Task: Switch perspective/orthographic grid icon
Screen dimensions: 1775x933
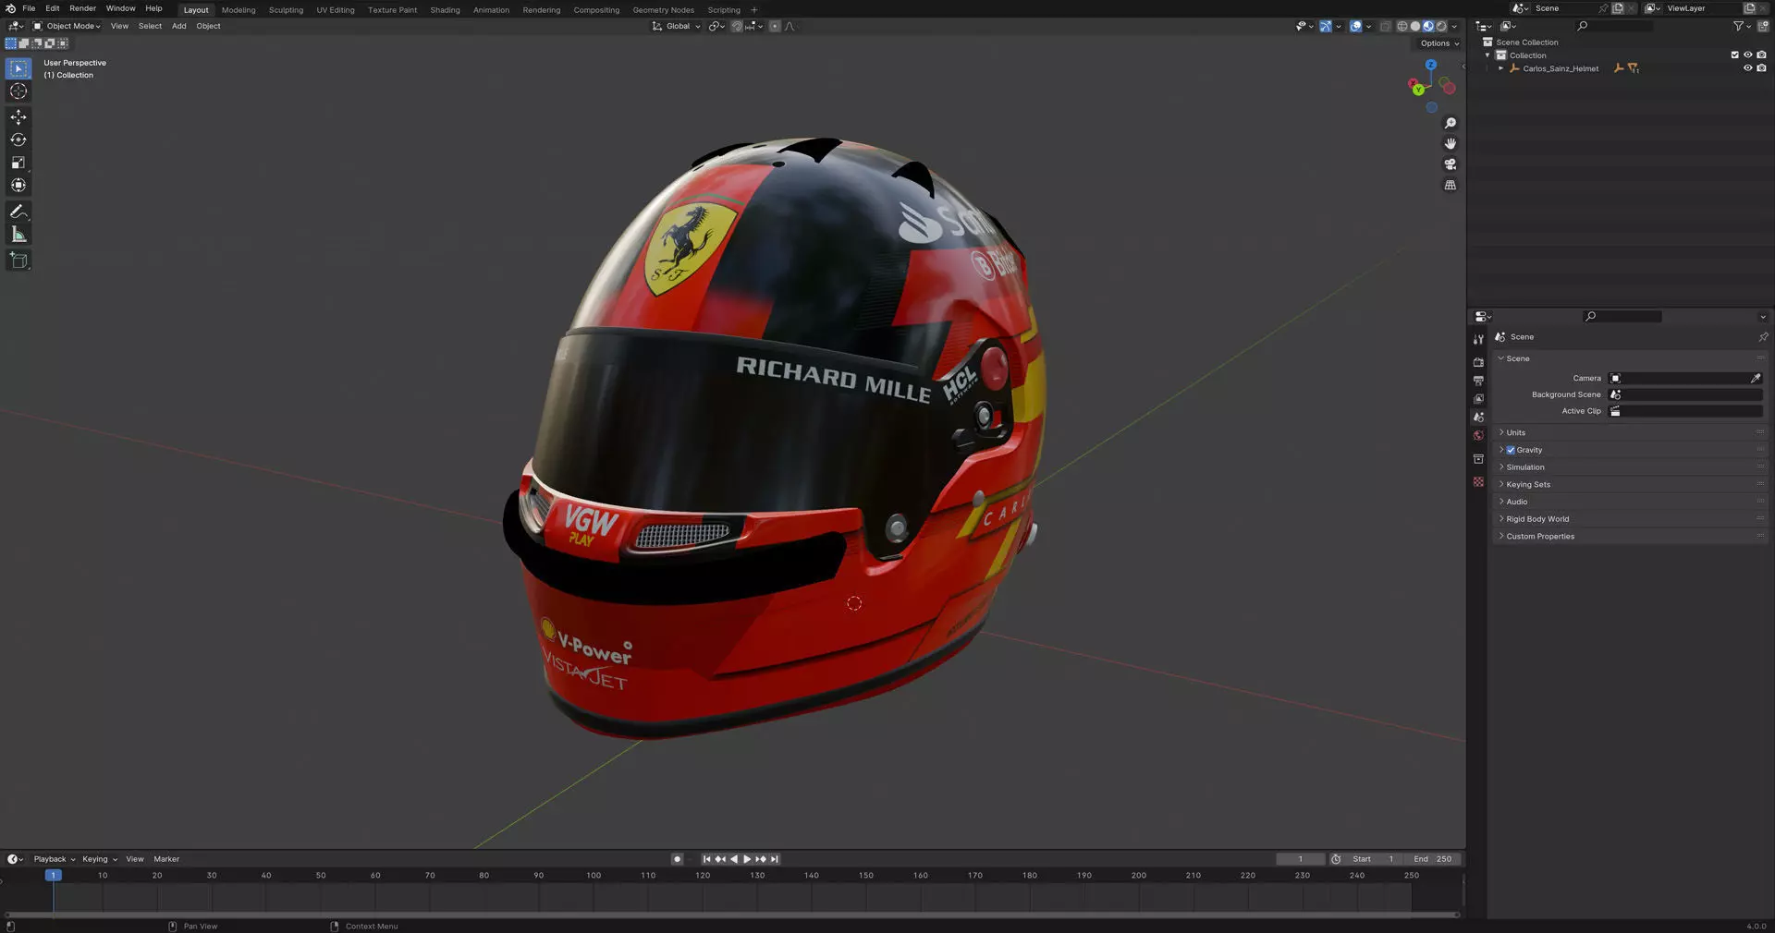Action: (1451, 185)
